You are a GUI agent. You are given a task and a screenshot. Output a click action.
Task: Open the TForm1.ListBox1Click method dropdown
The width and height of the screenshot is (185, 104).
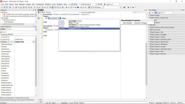[134, 12]
